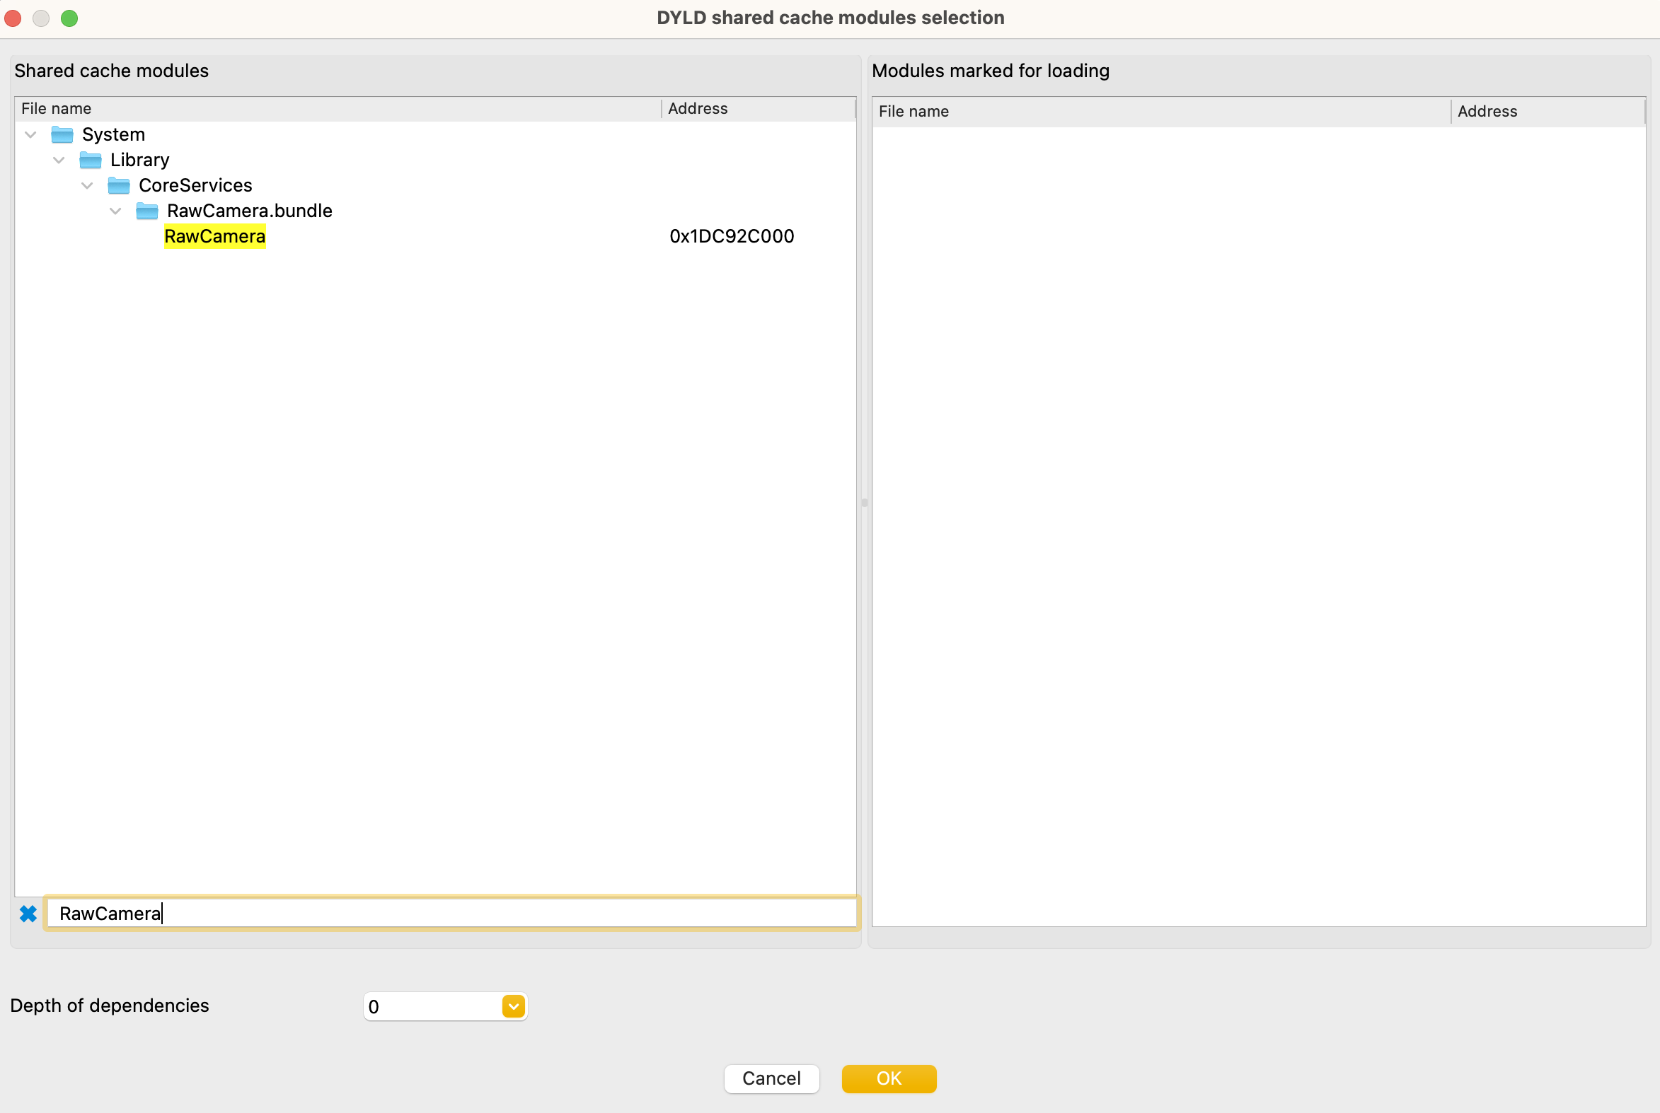Select the highlighted RawCamera module

pyautogui.click(x=214, y=236)
